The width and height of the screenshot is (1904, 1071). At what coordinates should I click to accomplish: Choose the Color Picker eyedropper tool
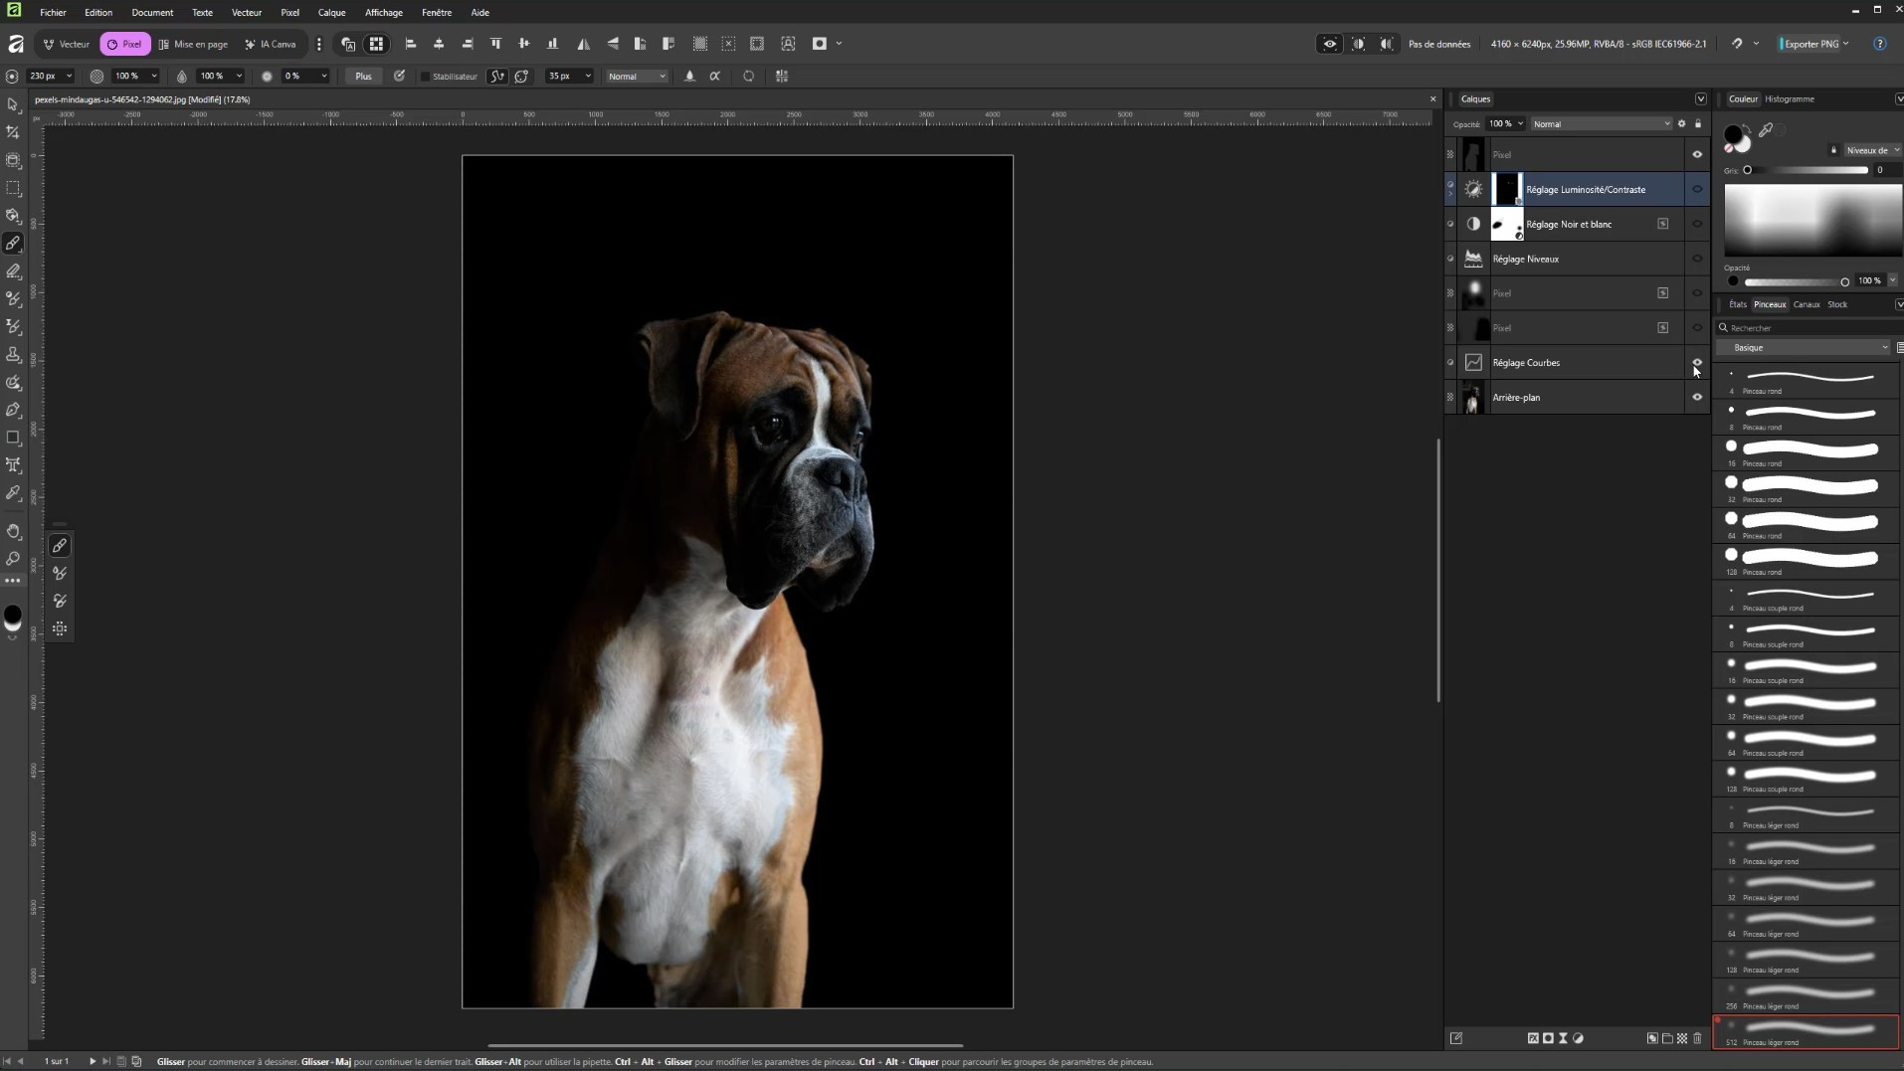point(13,493)
